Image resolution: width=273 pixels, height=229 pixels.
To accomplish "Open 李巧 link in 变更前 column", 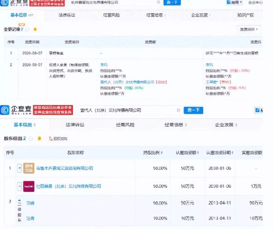I will click(104, 65).
